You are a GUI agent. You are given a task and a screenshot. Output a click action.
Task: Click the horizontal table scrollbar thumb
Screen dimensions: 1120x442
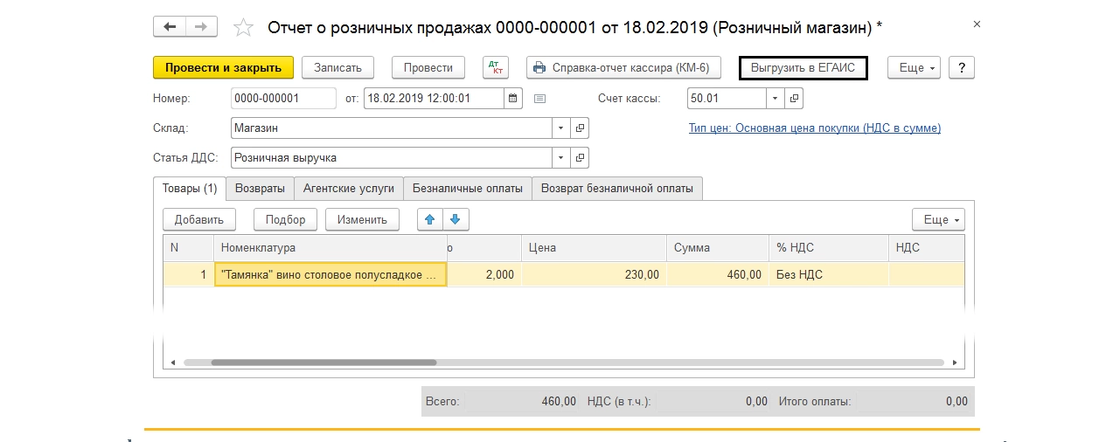point(323,362)
